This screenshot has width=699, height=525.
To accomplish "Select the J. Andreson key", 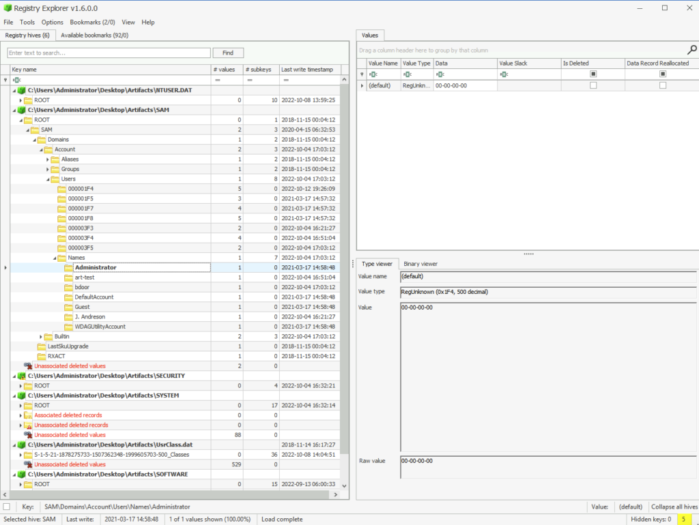I will coord(90,316).
